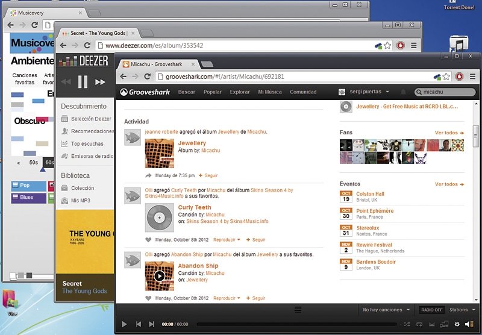482x335 pixels.
Task: Open the Colston Hall event
Action: click(370, 194)
